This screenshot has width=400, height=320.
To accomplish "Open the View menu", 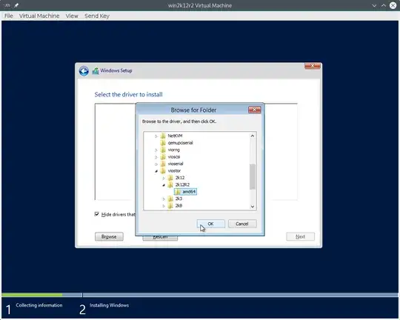I will tap(72, 16).
